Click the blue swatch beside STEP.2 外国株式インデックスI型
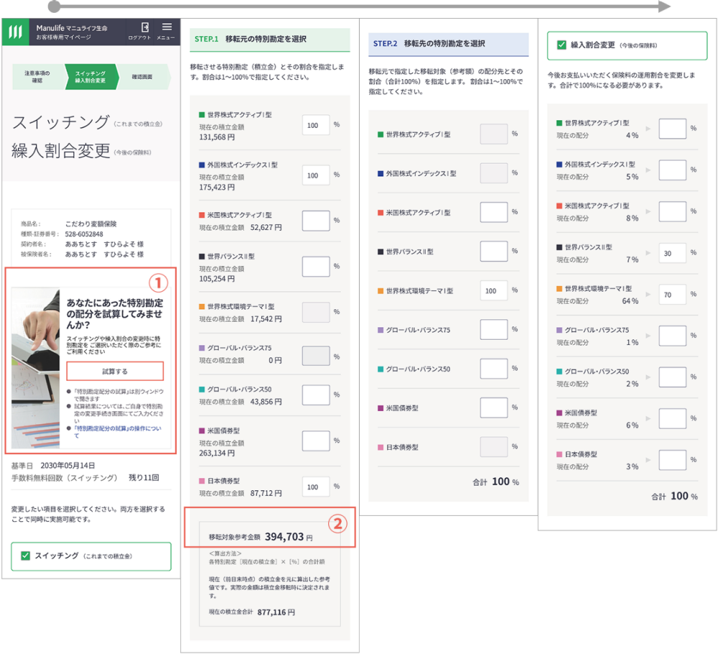 point(381,173)
